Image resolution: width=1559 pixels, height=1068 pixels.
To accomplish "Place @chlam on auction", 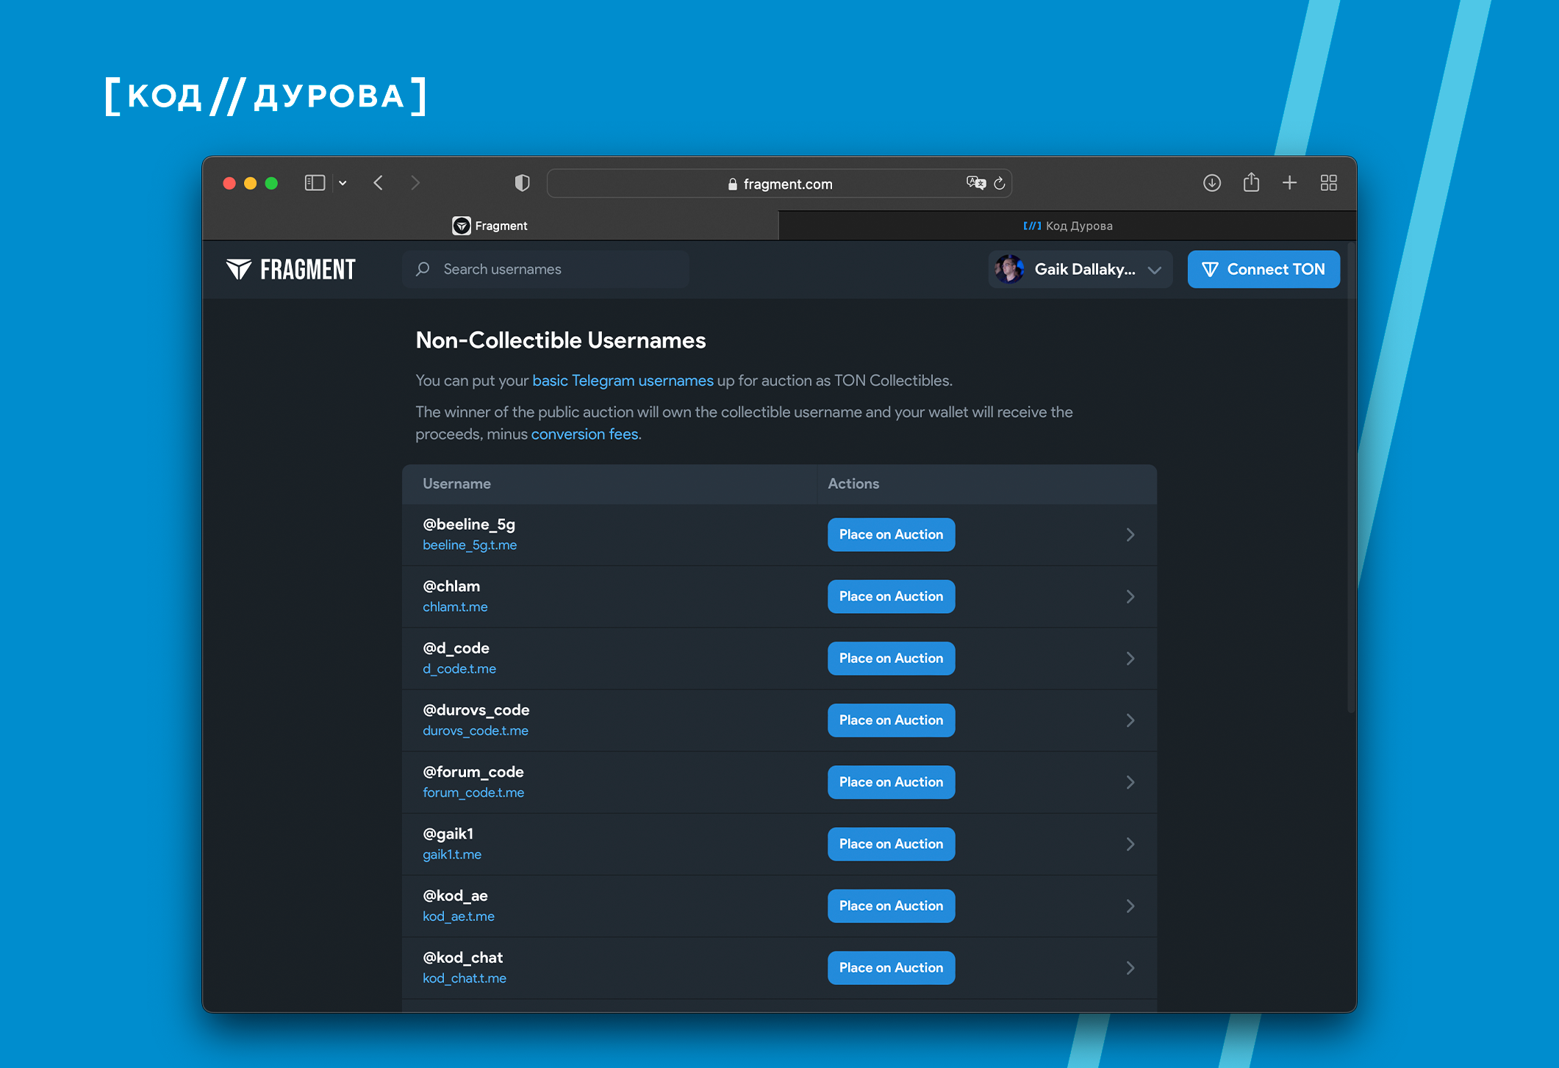I will pyautogui.click(x=891, y=596).
